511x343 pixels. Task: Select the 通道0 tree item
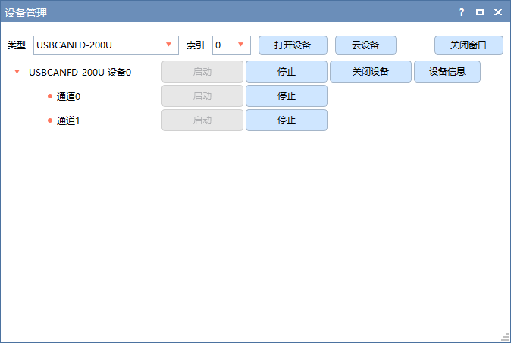click(68, 96)
